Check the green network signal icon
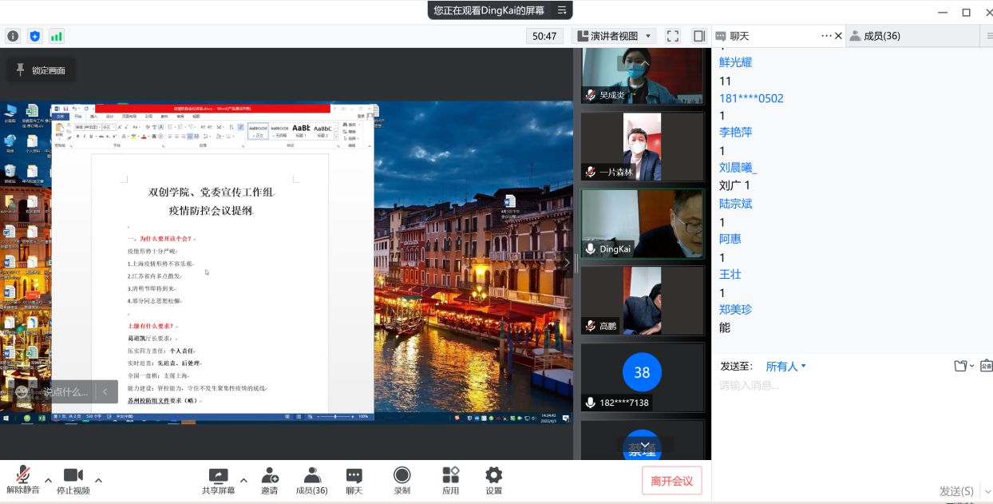This screenshot has height=504, width=993. (x=57, y=36)
